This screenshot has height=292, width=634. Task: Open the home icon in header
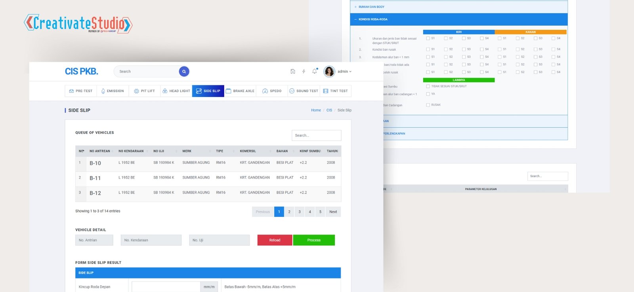pyautogui.click(x=293, y=72)
